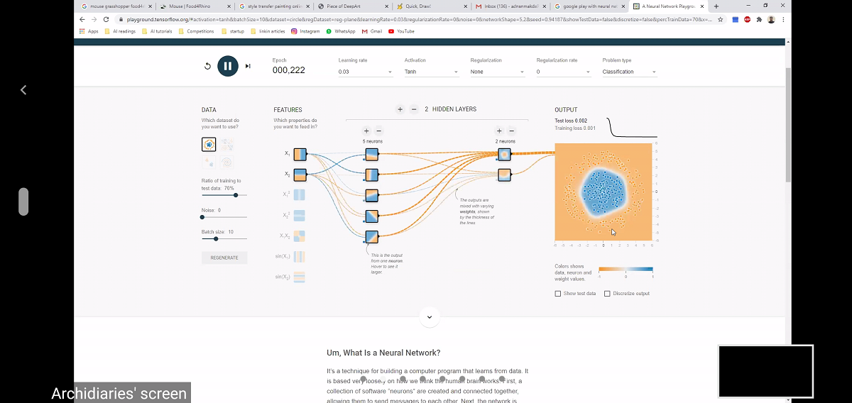
Task: Open the Learning rate dropdown
Action: (365, 72)
